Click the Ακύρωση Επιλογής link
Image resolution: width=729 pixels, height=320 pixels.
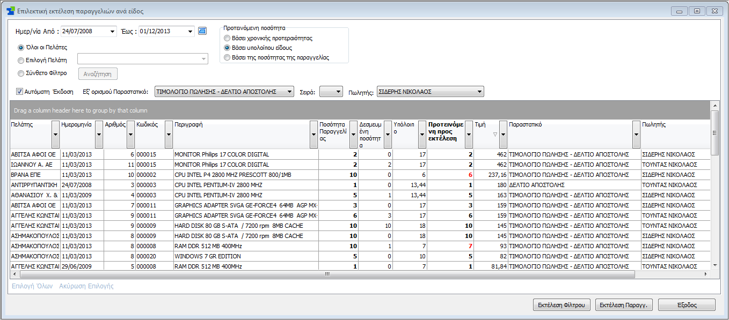pos(86,286)
